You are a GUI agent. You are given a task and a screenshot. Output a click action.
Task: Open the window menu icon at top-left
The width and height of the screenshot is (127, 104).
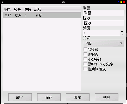3,2
